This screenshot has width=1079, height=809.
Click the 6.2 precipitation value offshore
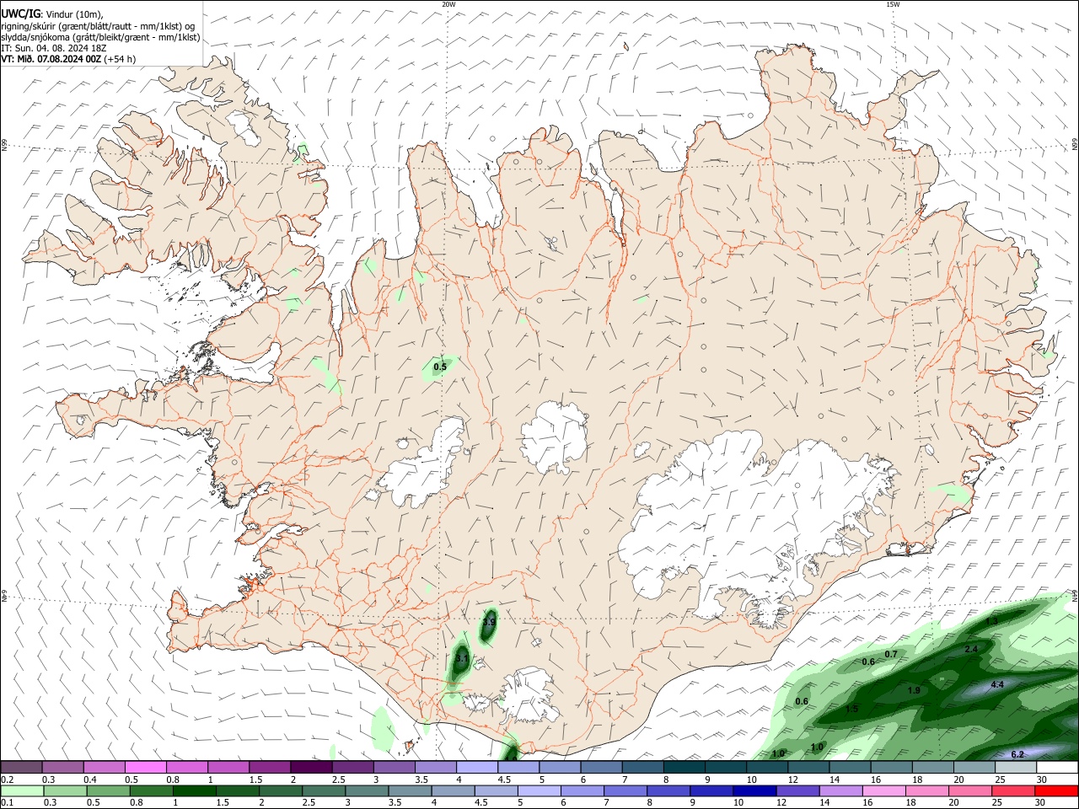tap(1017, 754)
